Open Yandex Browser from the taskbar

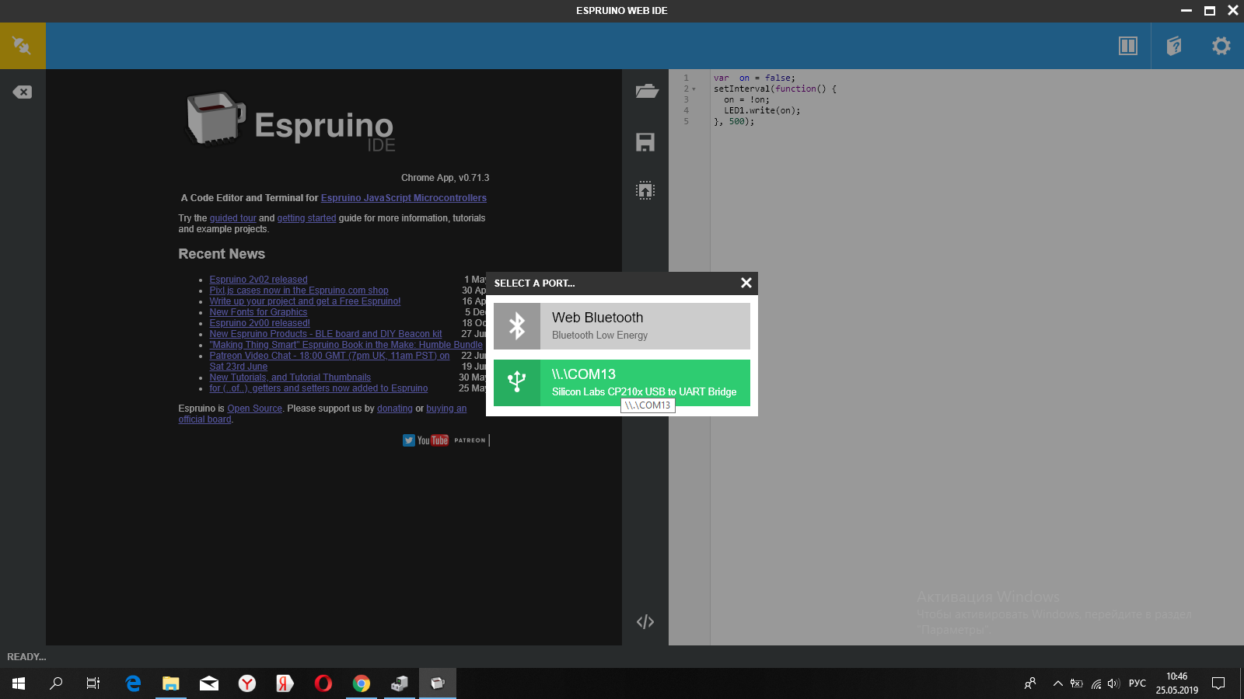(x=247, y=683)
